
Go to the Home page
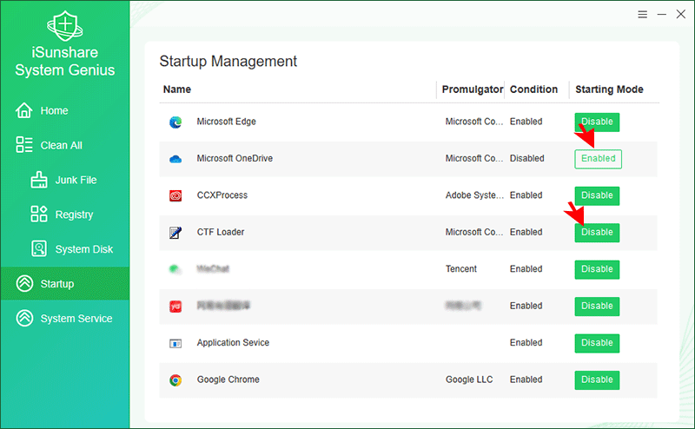[53, 111]
